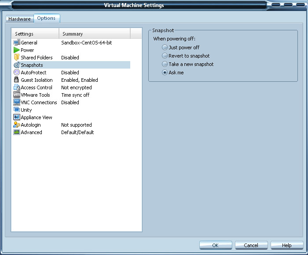Screen dimensions: 308x255
Task: Click the Access Control icon
Action: coord(17,87)
